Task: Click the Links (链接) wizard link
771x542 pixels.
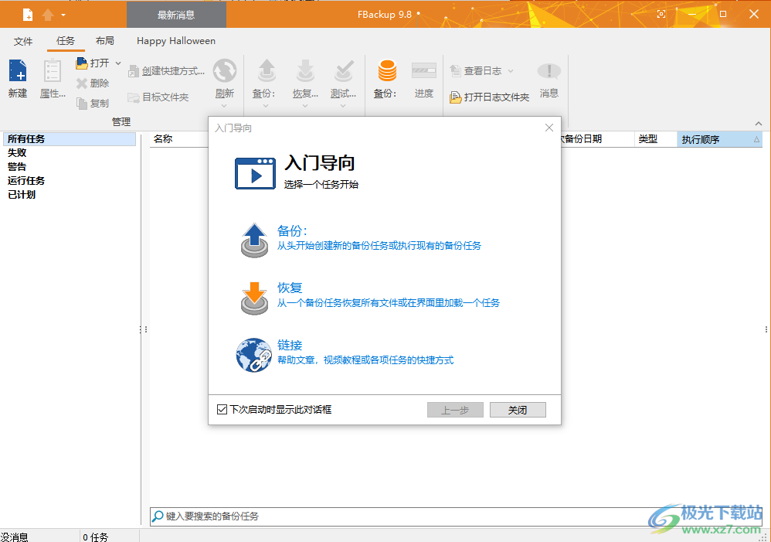Action: pos(290,345)
